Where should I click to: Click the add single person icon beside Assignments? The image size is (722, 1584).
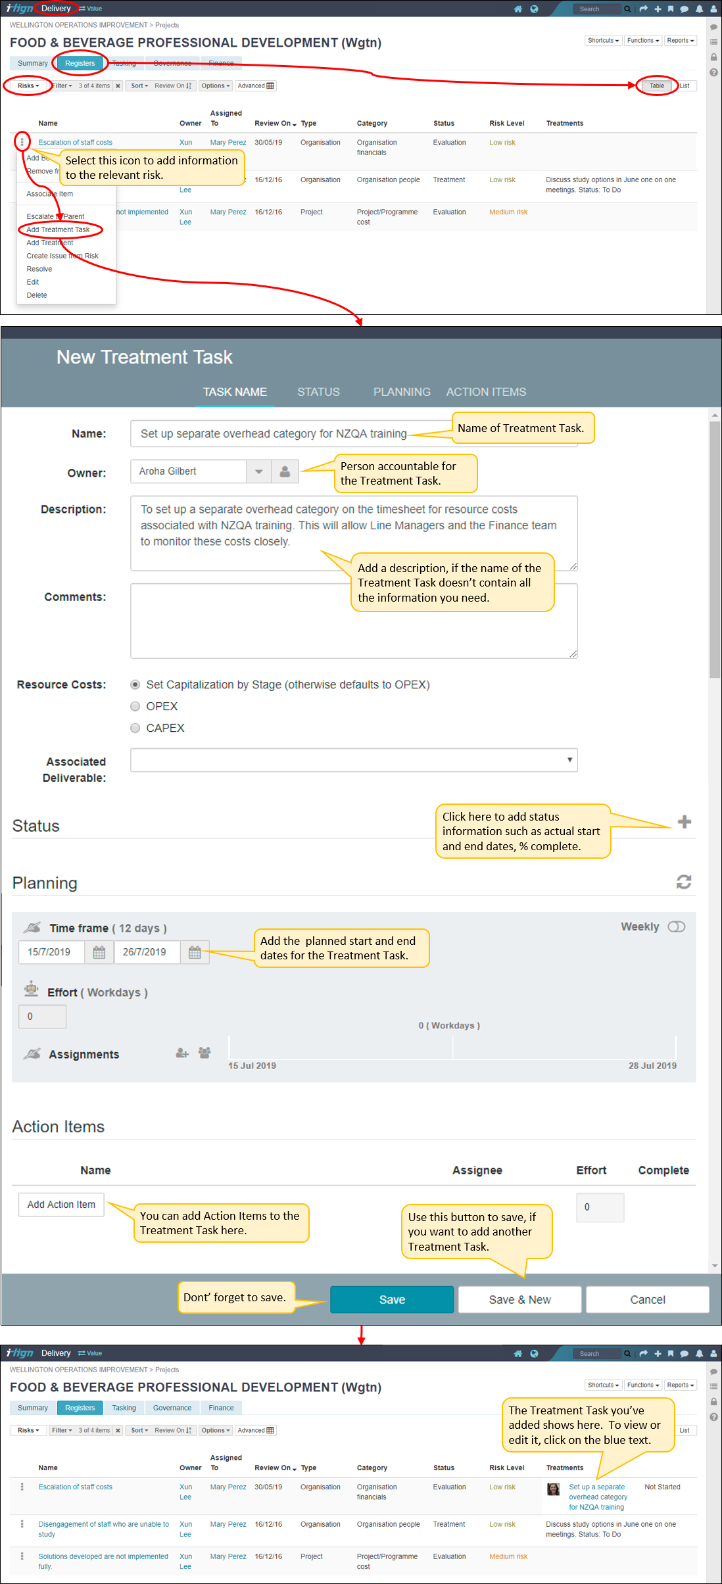click(182, 1053)
